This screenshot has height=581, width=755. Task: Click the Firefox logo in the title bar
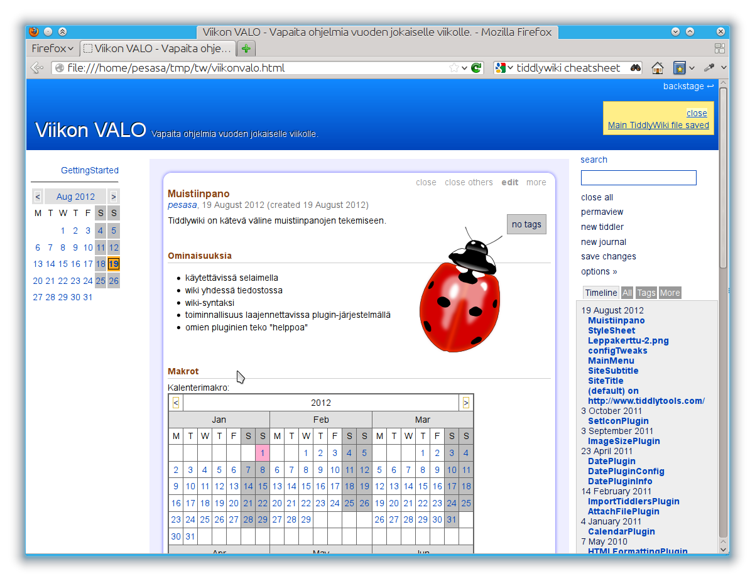tap(35, 31)
